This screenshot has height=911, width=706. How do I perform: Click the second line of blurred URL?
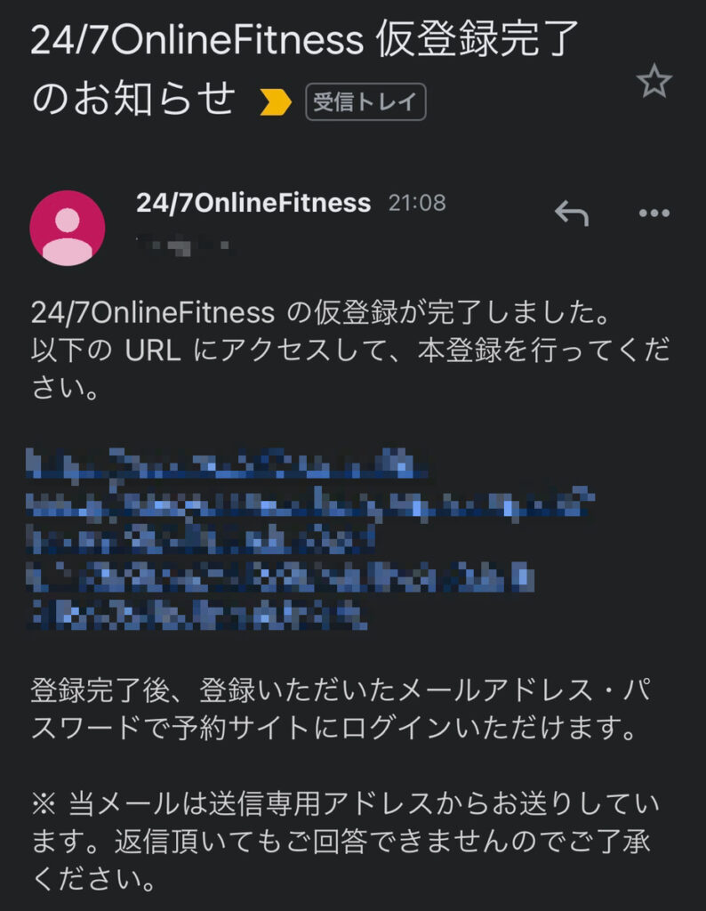(310, 504)
